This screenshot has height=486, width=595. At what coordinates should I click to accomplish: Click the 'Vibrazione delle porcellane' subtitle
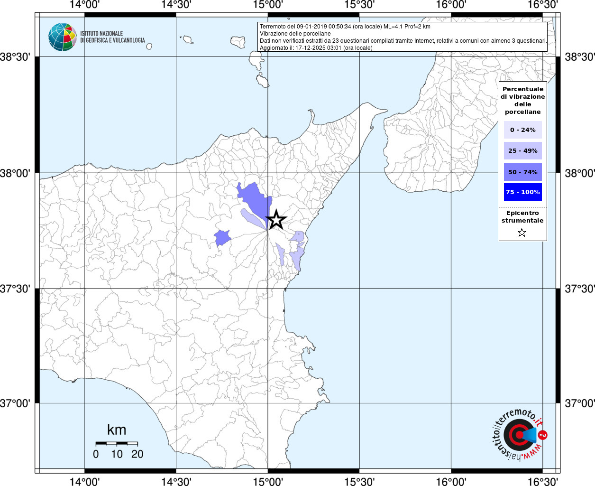click(295, 34)
